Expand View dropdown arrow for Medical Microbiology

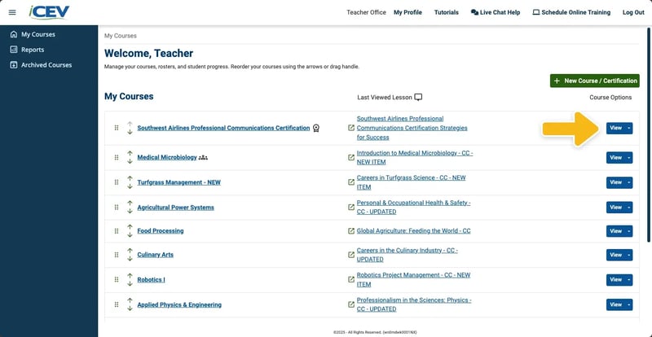pyautogui.click(x=628, y=157)
